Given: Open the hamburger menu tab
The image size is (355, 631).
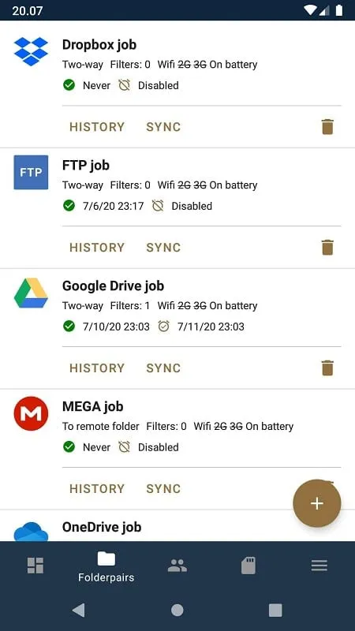Looking at the screenshot, I should click(x=319, y=566).
